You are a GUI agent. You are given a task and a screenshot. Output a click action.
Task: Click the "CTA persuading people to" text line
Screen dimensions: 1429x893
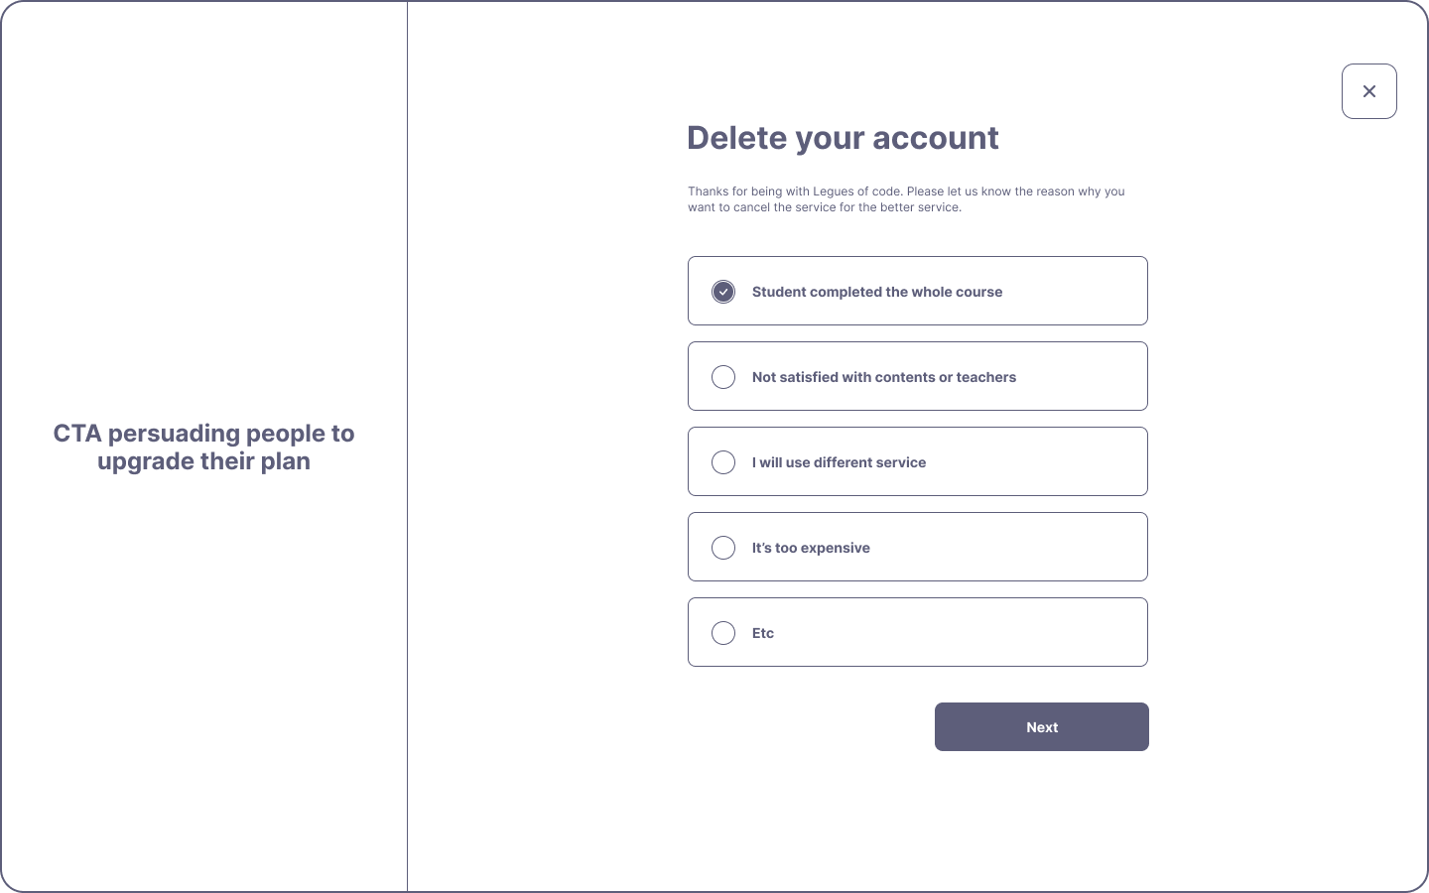click(x=203, y=434)
